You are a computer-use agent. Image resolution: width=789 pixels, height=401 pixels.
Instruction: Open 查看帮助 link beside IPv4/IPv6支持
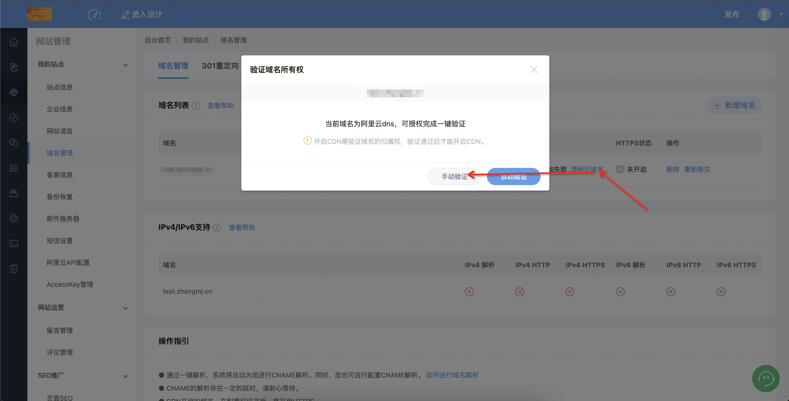242,228
